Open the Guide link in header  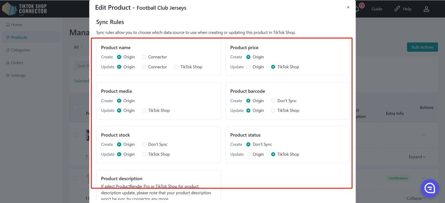coord(377,9)
